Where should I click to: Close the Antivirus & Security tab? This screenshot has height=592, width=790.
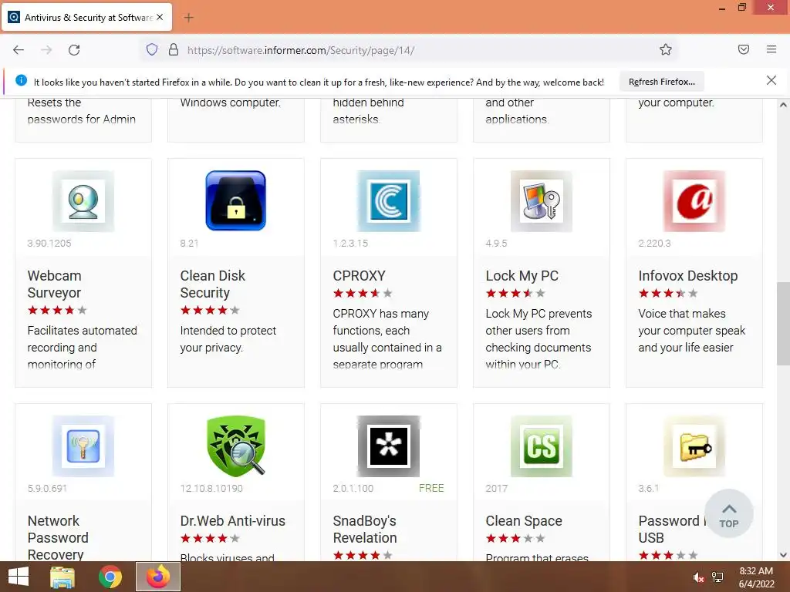(160, 17)
